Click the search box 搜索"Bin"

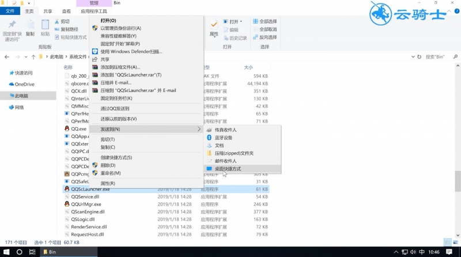click(438, 56)
